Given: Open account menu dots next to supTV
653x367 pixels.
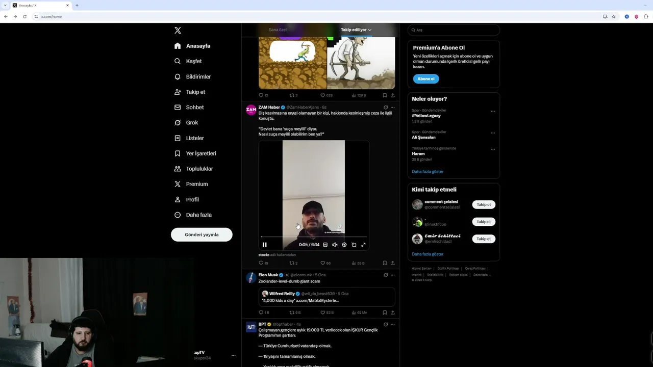Looking at the screenshot, I should pyautogui.click(x=233, y=355).
